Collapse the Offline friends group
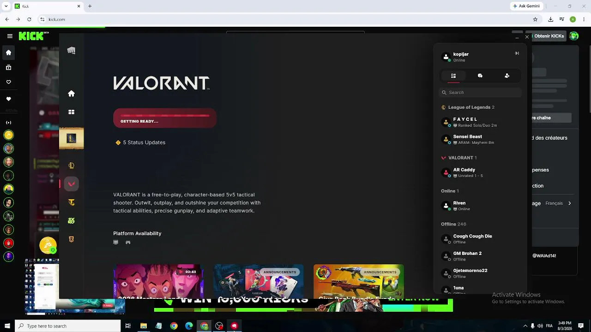Viewport: 591px width, 332px height. click(x=453, y=224)
